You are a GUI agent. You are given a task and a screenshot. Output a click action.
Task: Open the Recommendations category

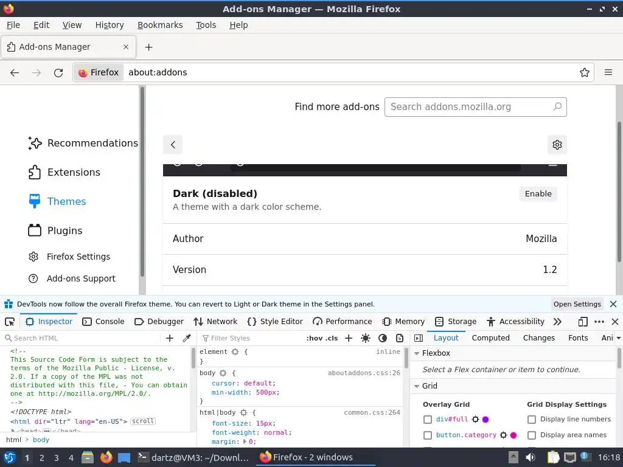[83, 143]
